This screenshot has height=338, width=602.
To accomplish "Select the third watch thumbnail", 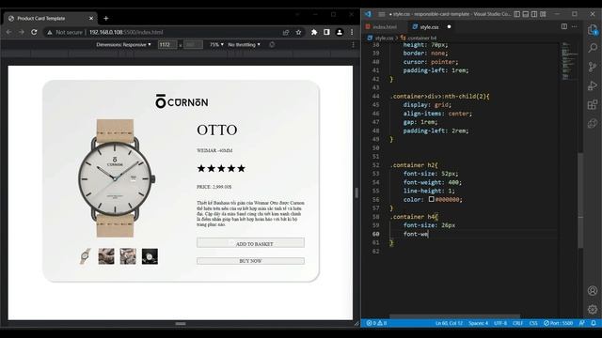I will [x=128, y=256].
